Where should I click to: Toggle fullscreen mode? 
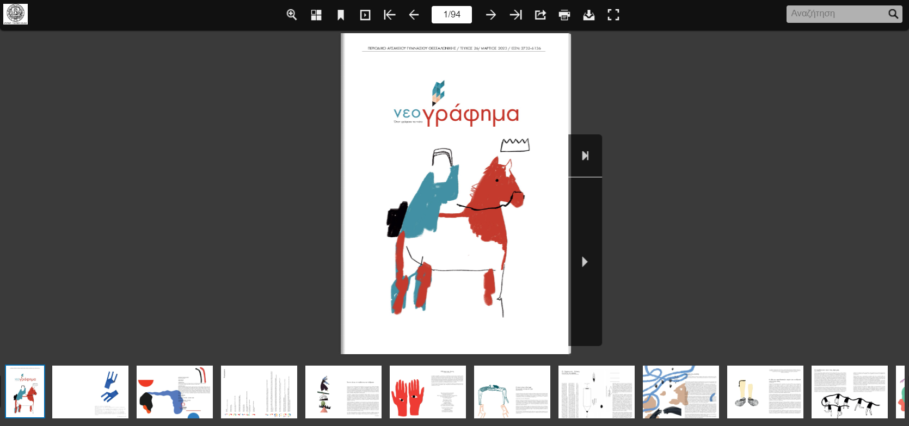pyautogui.click(x=613, y=15)
